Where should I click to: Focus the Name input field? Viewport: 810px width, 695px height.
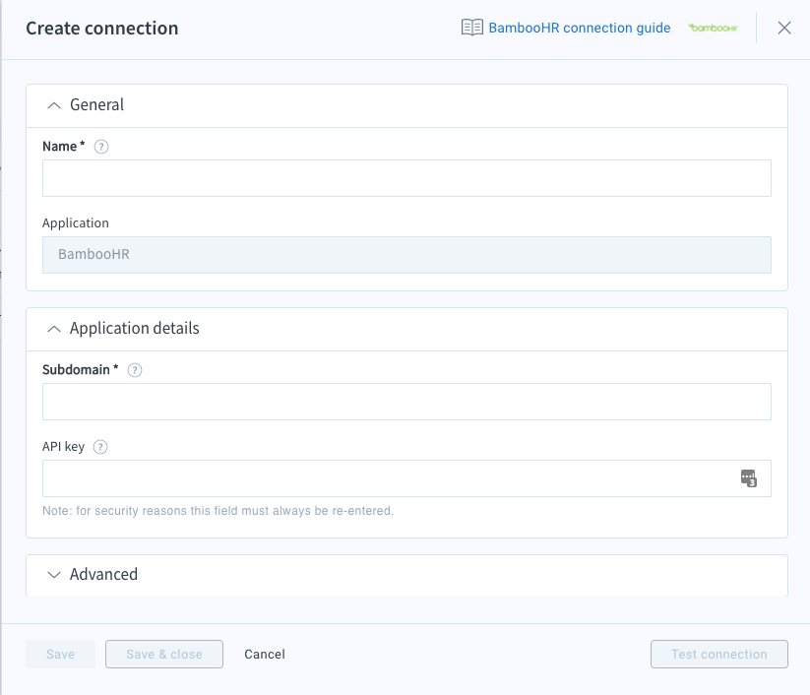(x=406, y=178)
